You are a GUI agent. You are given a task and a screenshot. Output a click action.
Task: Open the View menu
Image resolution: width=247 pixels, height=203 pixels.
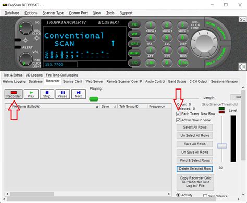coord(97,13)
